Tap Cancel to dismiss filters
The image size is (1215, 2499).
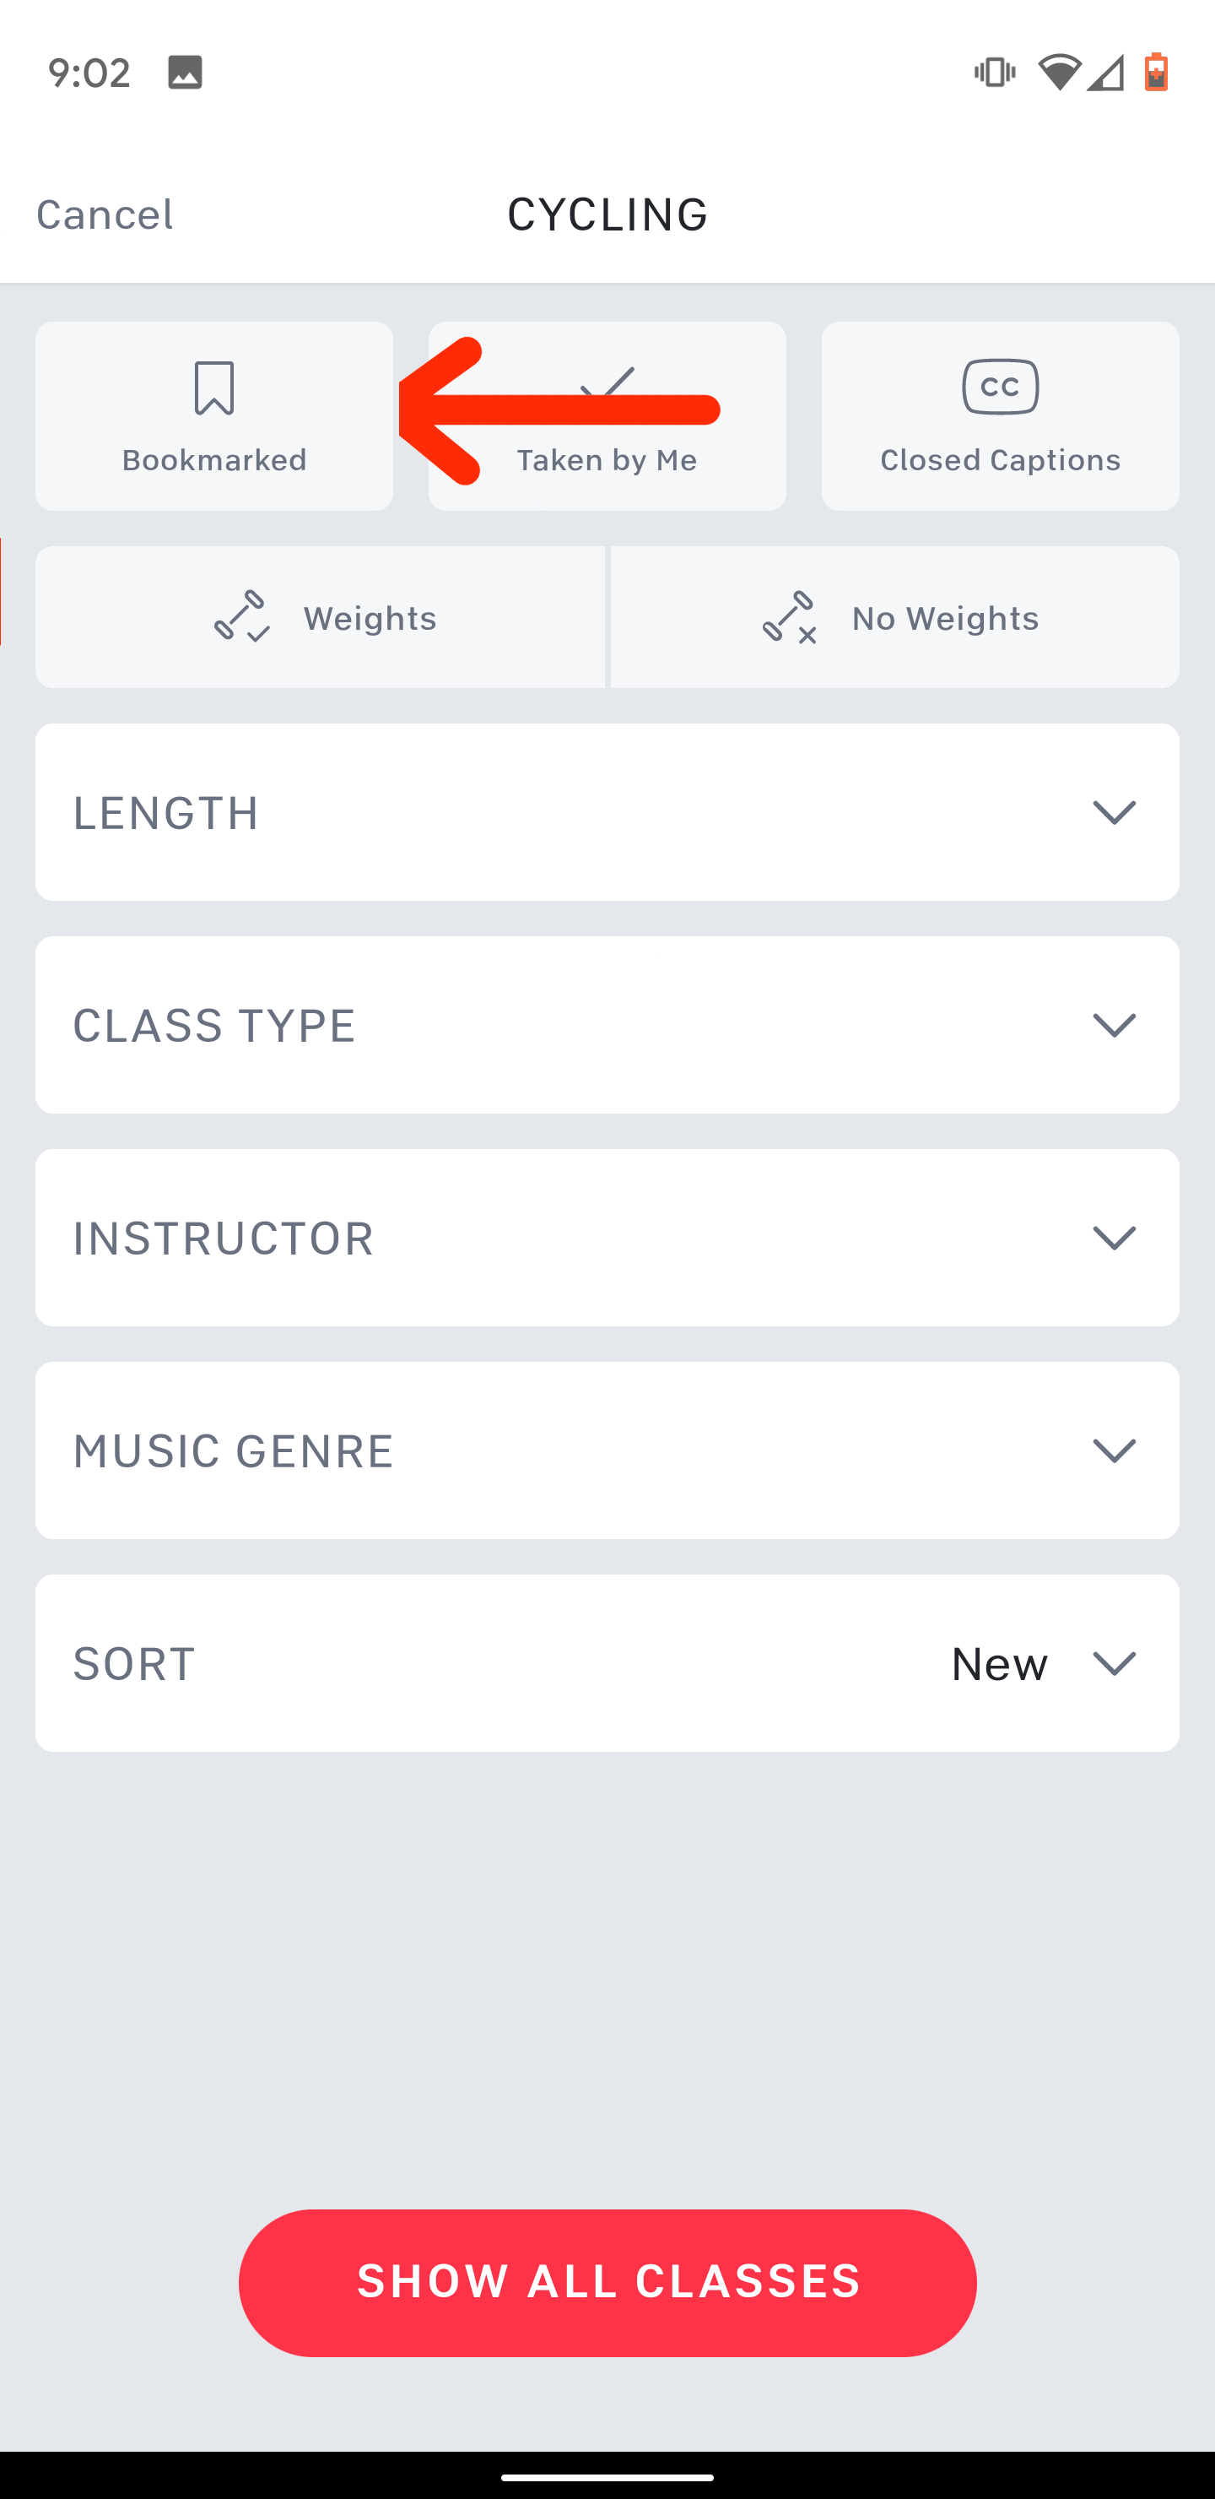point(105,214)
